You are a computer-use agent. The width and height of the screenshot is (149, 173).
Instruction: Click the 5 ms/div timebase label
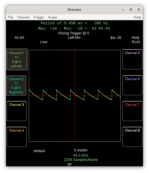[x=81, y=150]
